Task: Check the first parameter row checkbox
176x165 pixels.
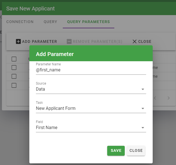Action: click(14, 68)
